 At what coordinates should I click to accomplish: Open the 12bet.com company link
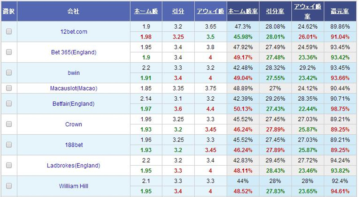click(74, 32)
